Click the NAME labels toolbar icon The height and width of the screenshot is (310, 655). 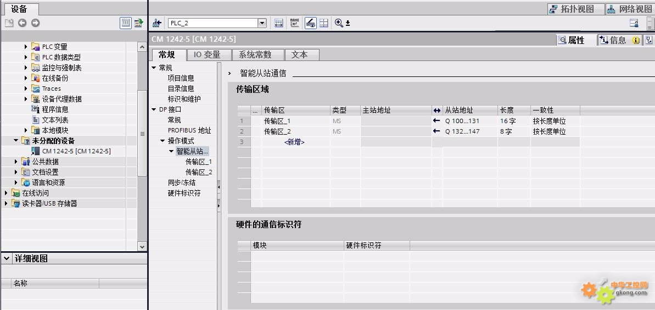pos(294,23)
